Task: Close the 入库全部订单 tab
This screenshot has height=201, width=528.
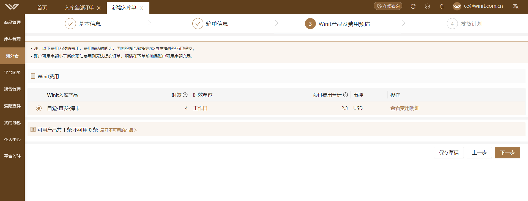Action: pos(99,8)
